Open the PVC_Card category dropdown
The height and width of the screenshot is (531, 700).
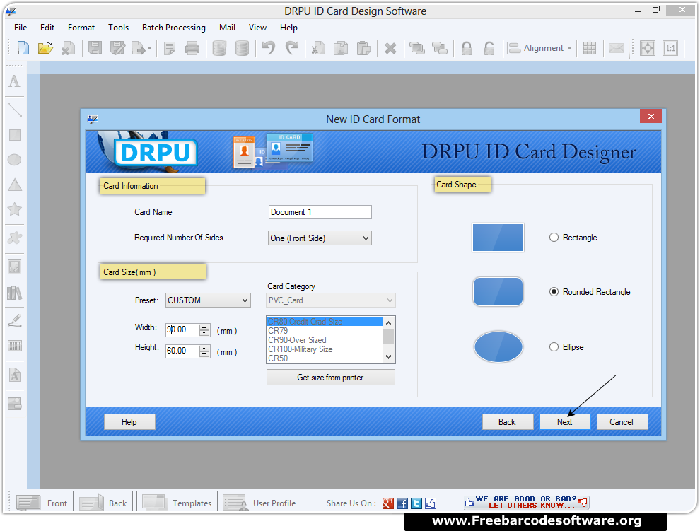pyautogui.click(x=331, y=300)
